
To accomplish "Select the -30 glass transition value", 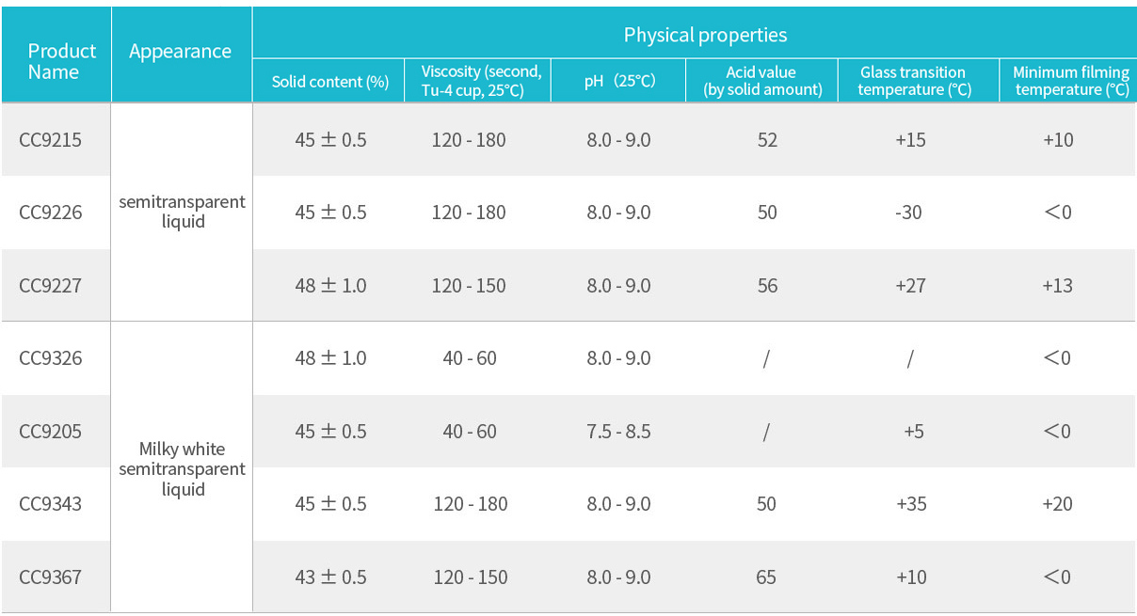I will tap(909, 213).
